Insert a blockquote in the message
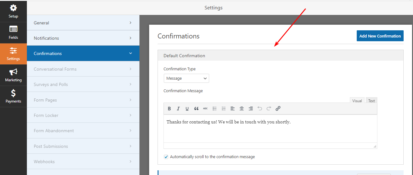Screen dimensions: 413x175 [196, 109]
